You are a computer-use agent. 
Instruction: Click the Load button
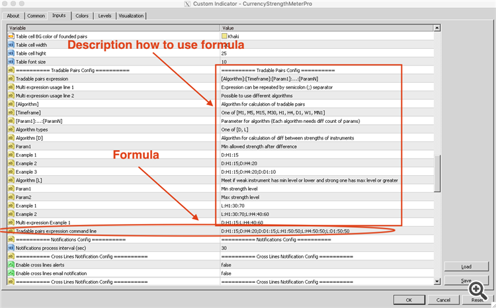click(x=466, y=266)
